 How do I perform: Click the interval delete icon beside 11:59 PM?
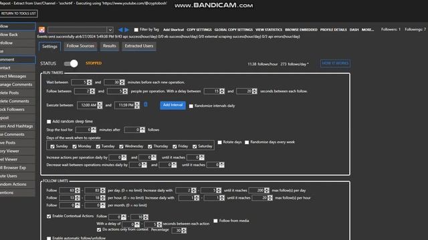pyautogui.click(x=146, y=105)
